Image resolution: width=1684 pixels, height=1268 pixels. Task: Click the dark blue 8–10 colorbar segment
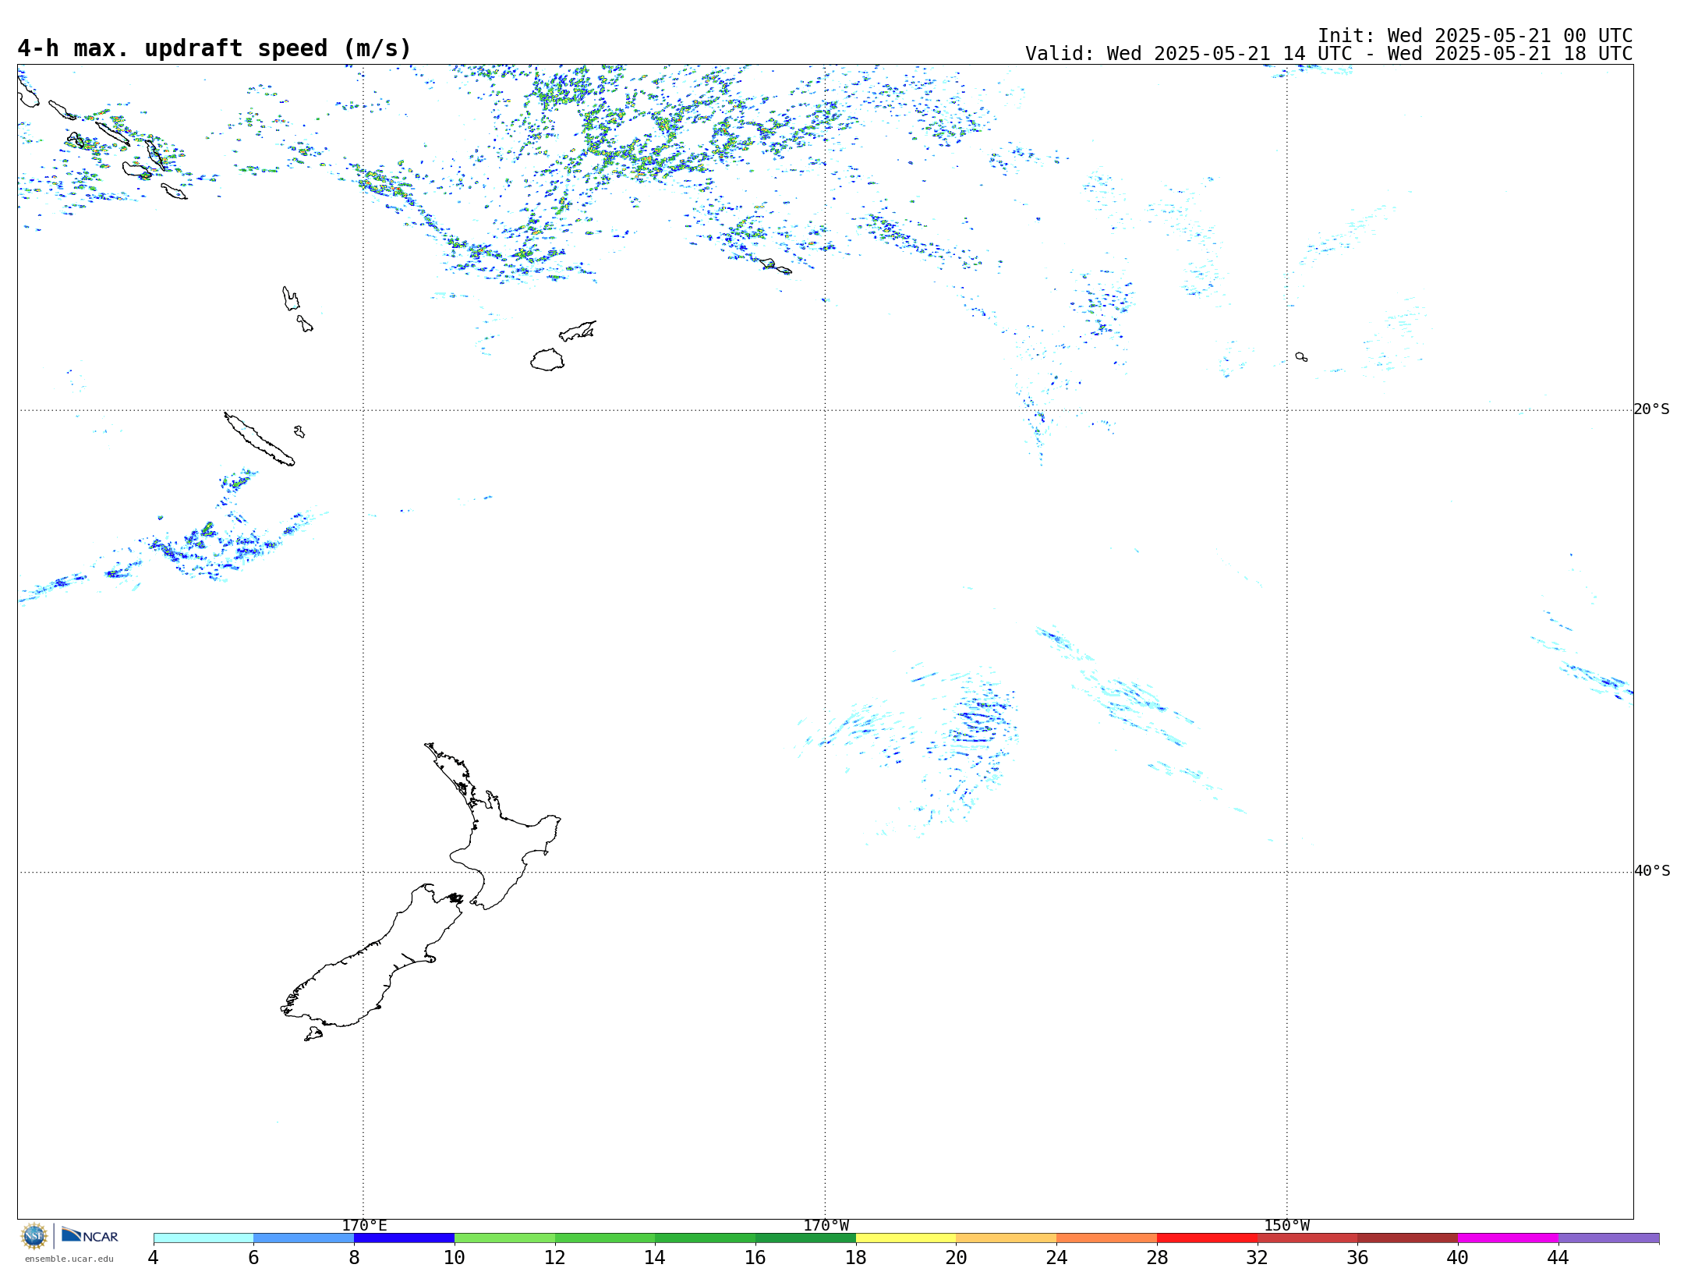click(404, 1238)
